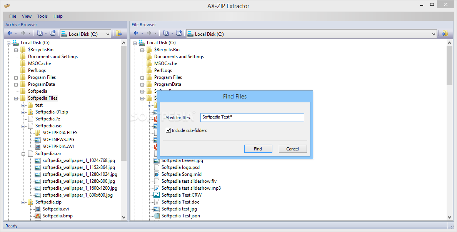Select Softpedia Test.doc document icon

[x=157, y=202]
